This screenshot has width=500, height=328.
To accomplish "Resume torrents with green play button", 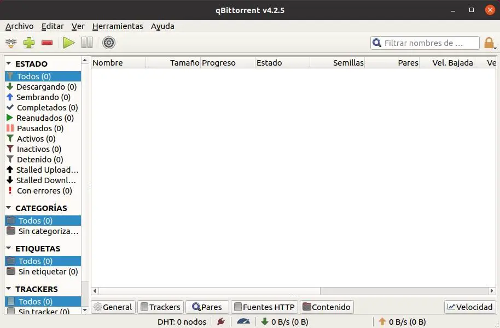I will tap(68, 43).
